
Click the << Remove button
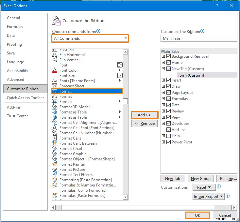click(145, 123)
